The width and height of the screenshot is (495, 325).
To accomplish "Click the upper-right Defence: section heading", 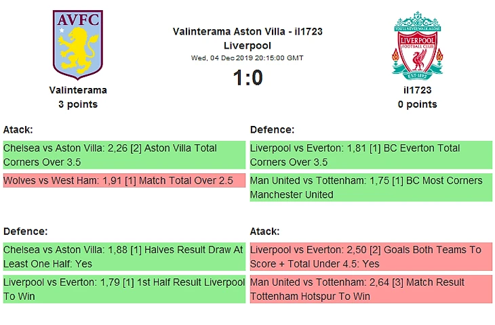I will tap(272, 129).
